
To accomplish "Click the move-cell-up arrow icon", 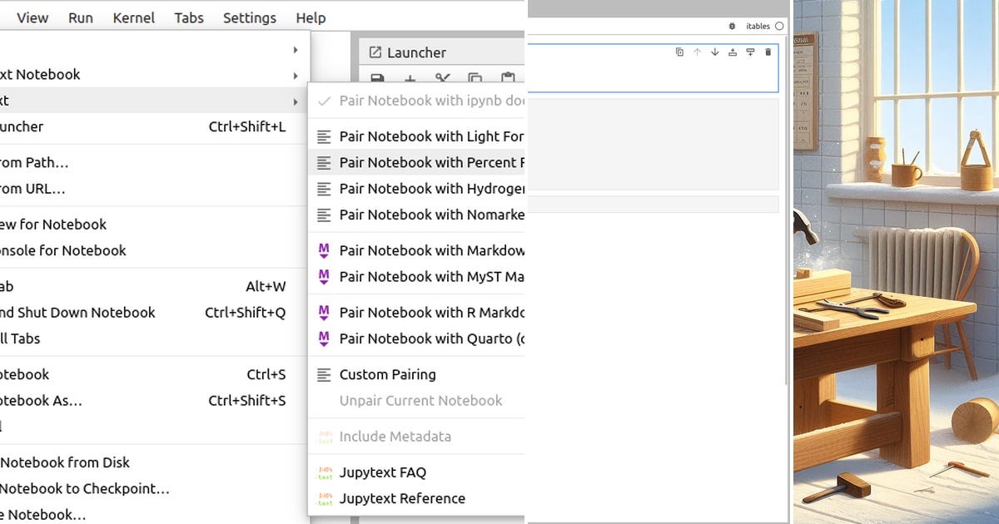I will pos(697,52).
